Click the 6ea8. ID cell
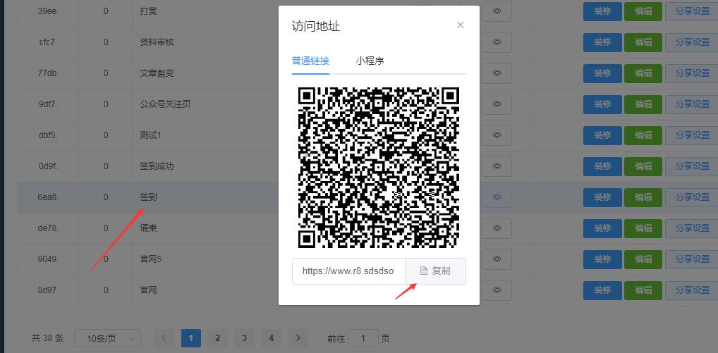 pyautogui.click(x=48, y=197)
